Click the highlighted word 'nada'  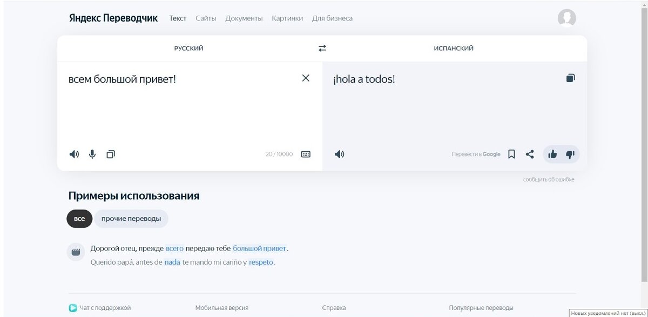click(172, 262)
